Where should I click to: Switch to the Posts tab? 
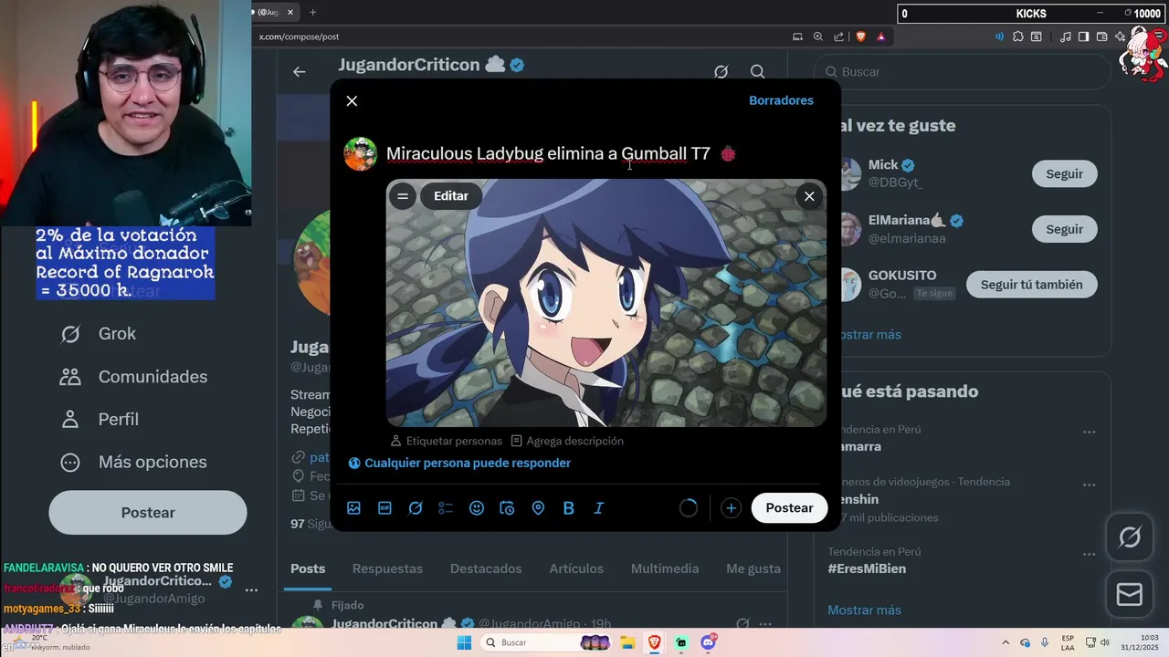(x=308, y=568)
